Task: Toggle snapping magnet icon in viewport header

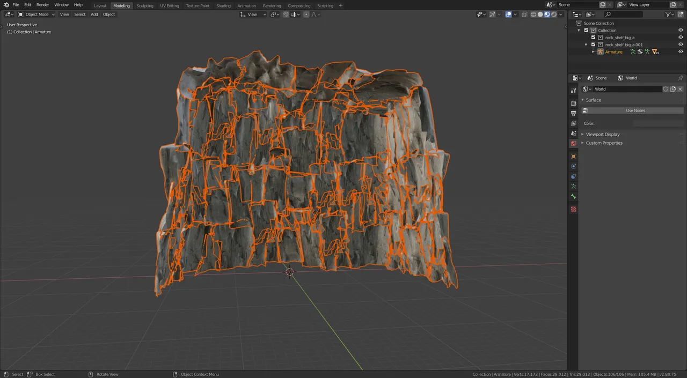Action: coord(287,14)
